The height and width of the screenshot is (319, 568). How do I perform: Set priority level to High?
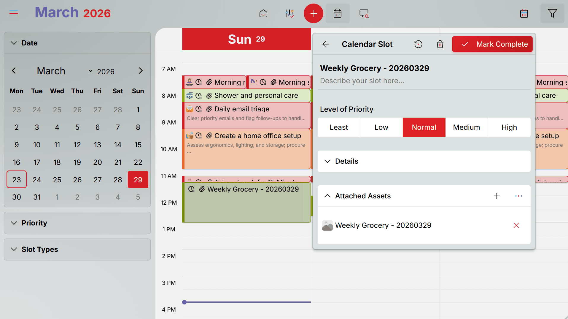click(x=509, y=127)
